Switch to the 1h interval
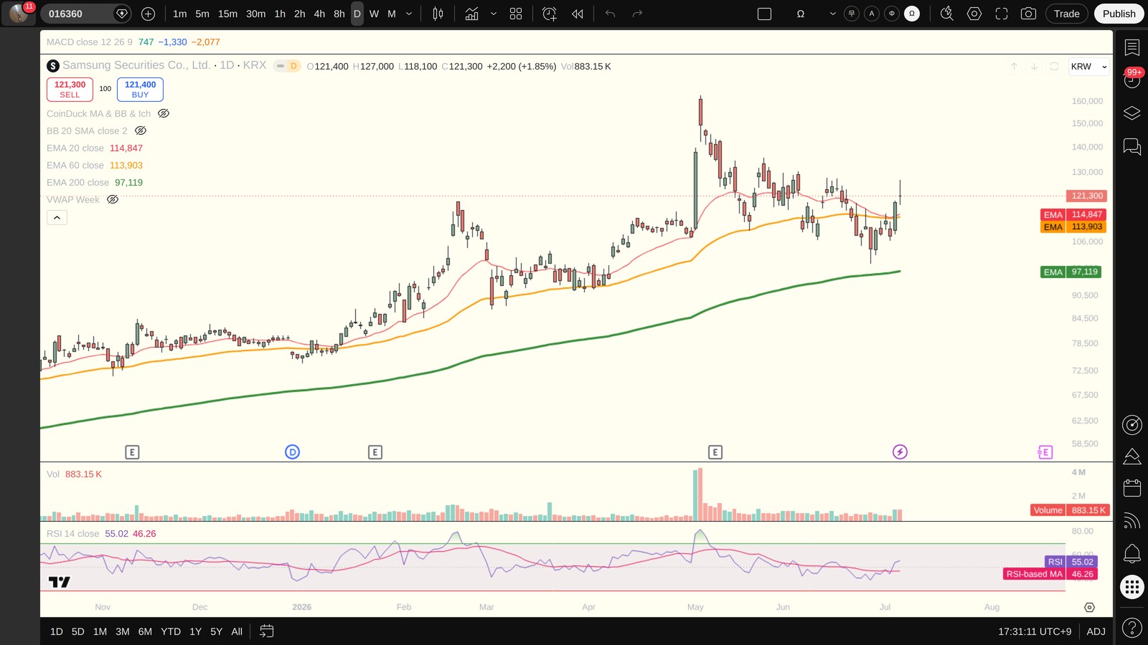Viewport: 1148px width, 645px height. [x=280, y=14]
